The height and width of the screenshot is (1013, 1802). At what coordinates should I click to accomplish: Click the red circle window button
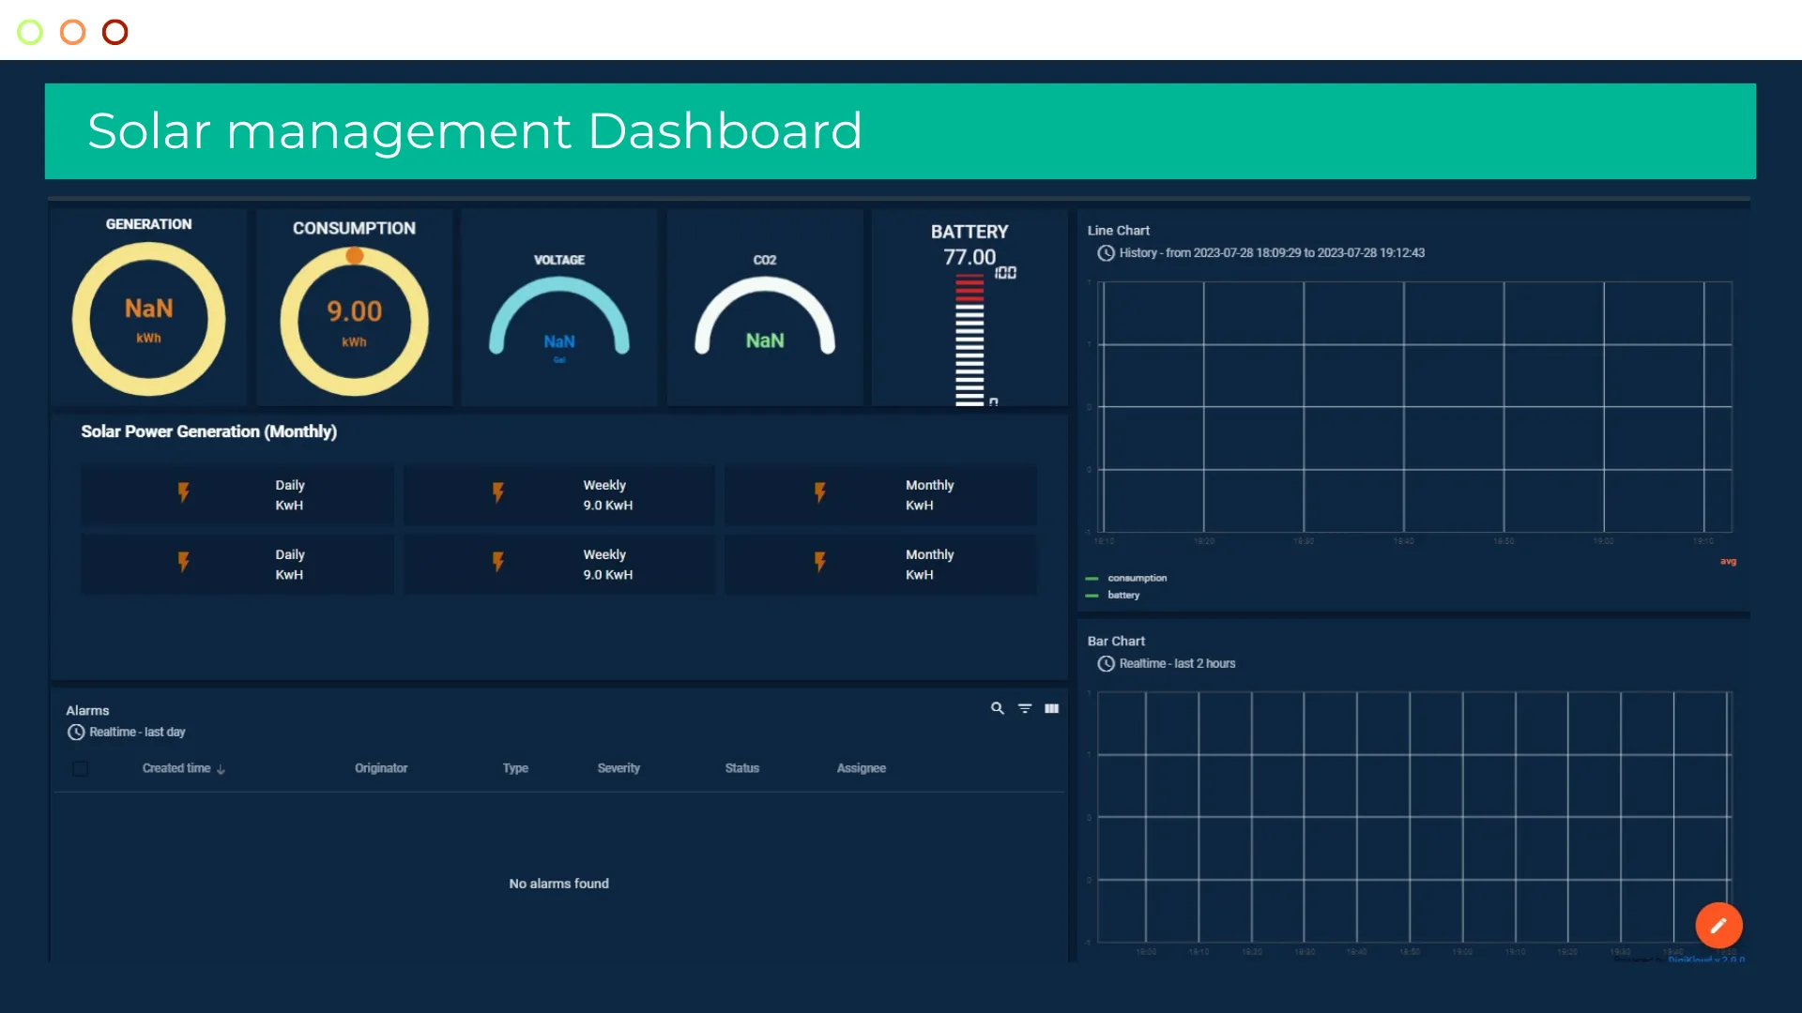[x=115, y=32]
